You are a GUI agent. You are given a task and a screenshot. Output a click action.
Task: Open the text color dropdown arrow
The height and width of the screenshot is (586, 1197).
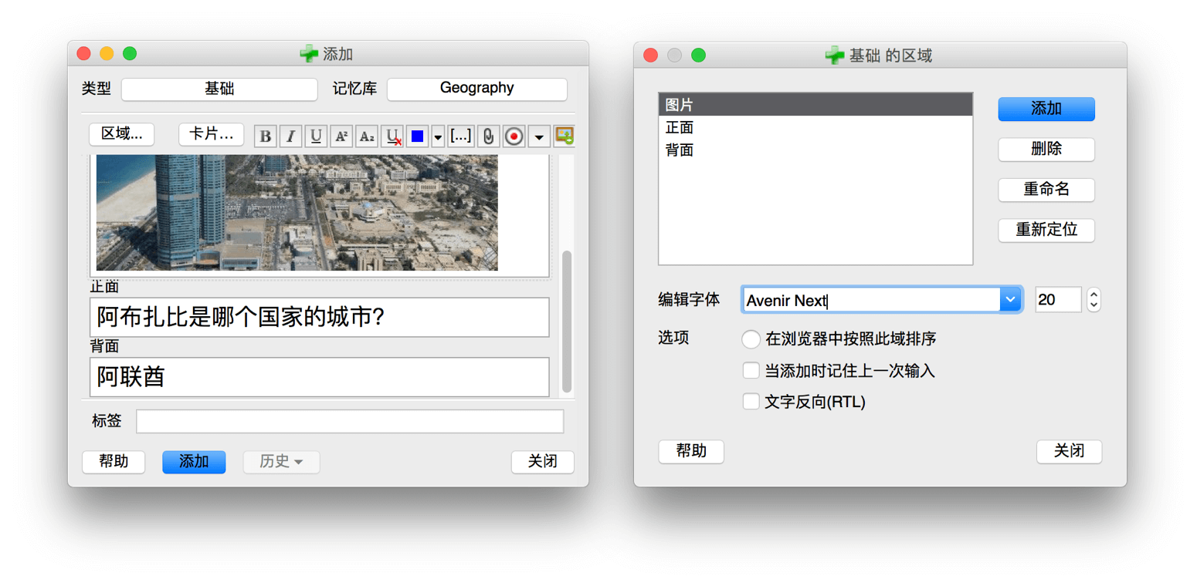point(438,136)
